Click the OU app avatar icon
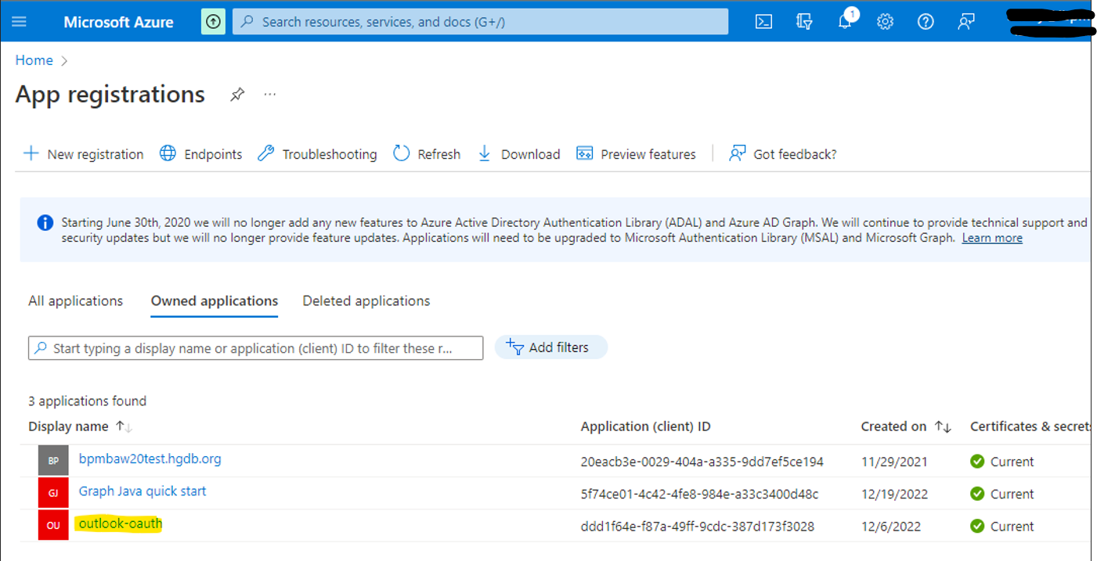This screenshot has width=1097, height=561. pyautogui.click(x=53, y=525)
